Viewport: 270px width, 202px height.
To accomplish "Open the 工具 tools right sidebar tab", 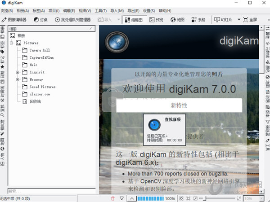I will 267,145.
